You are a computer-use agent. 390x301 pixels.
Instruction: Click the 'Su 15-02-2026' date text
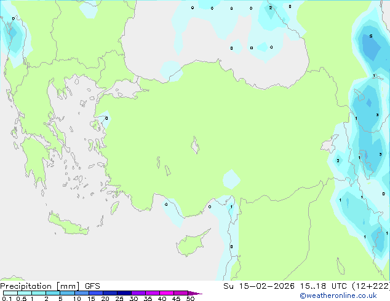coord(259,286)
